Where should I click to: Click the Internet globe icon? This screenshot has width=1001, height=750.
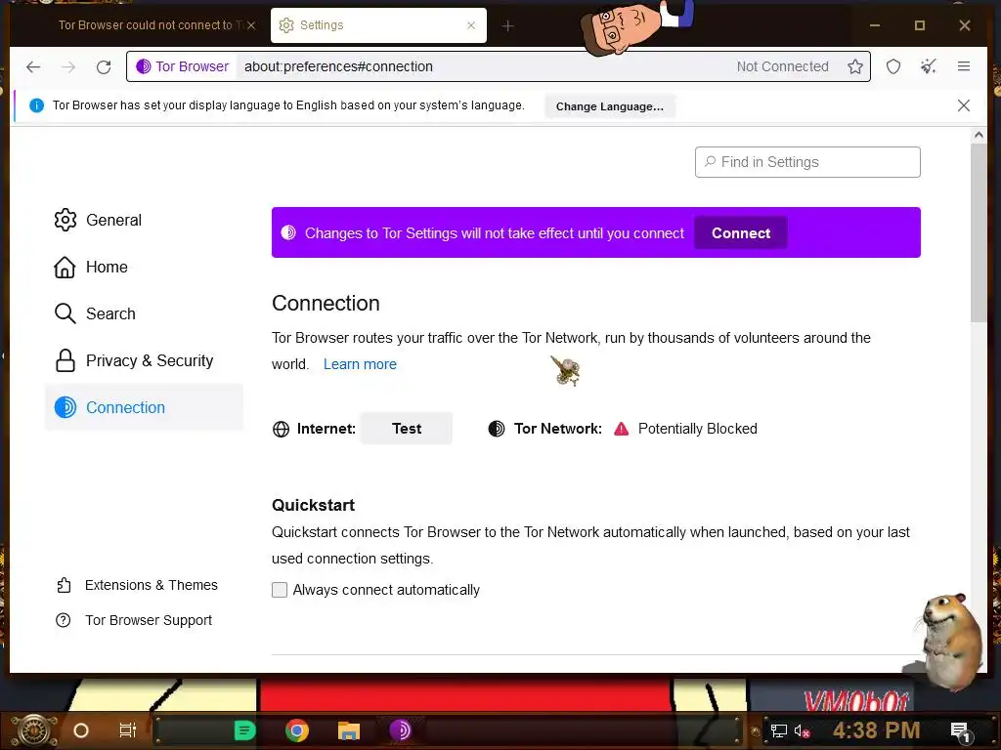[281, 430]
